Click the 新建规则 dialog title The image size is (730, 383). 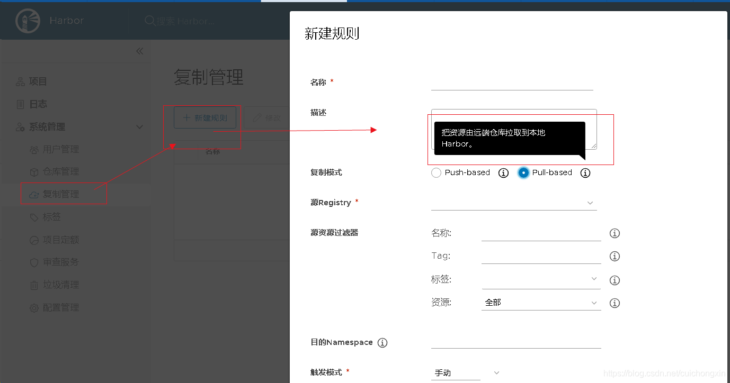point(332,34)
